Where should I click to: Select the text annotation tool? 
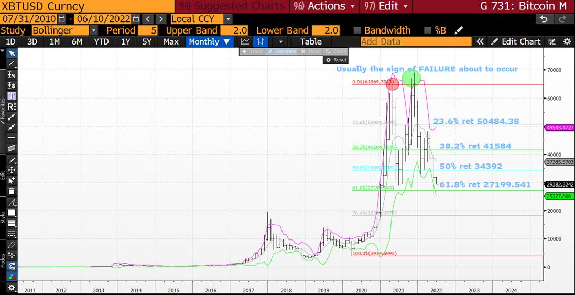[12, 96]
